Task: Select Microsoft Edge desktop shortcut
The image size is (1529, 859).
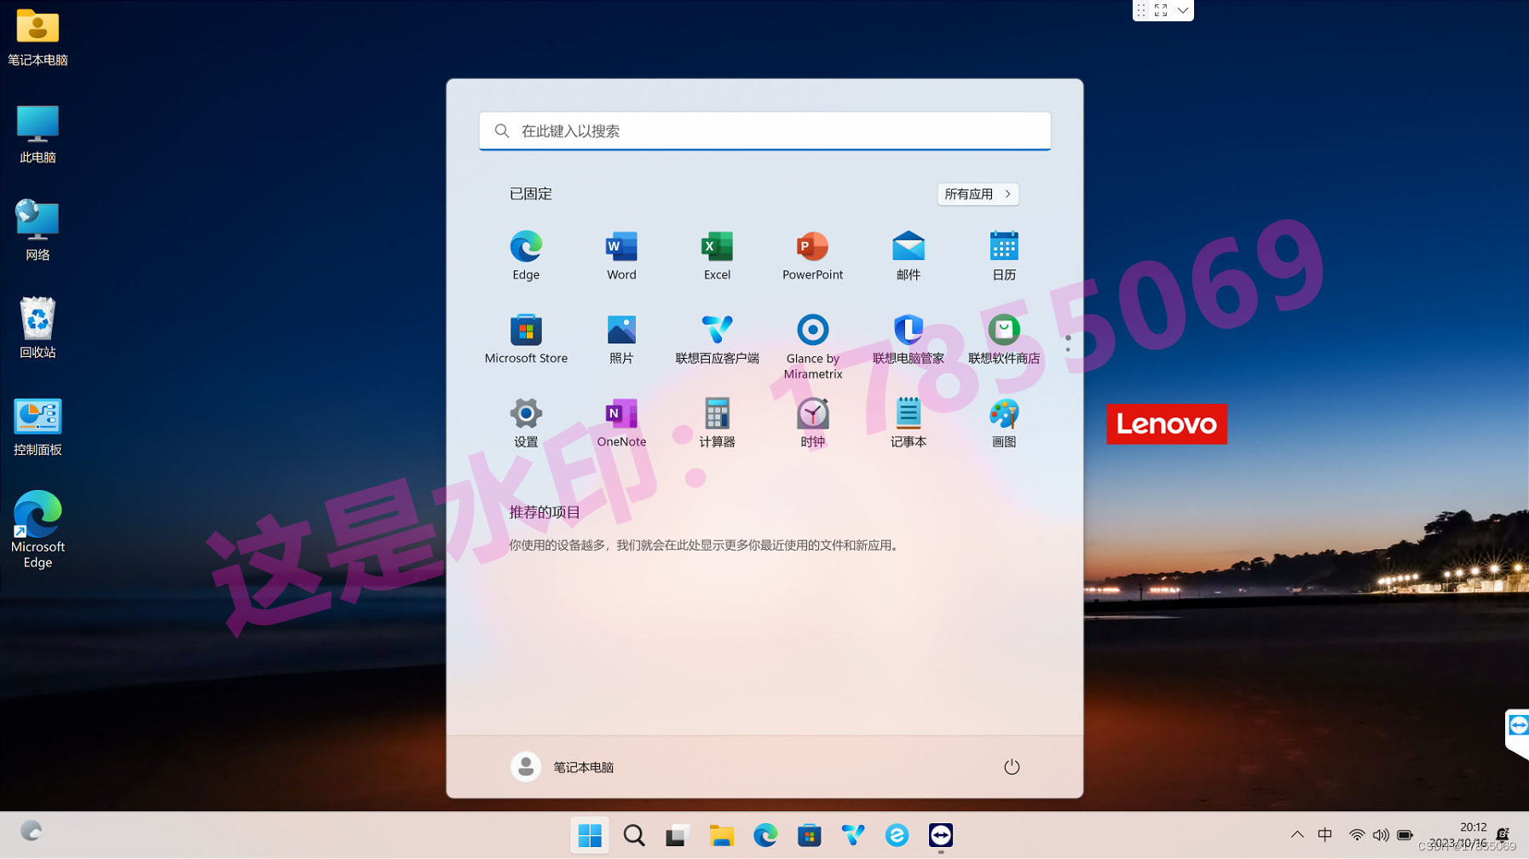Action: (x=38, y=529)
